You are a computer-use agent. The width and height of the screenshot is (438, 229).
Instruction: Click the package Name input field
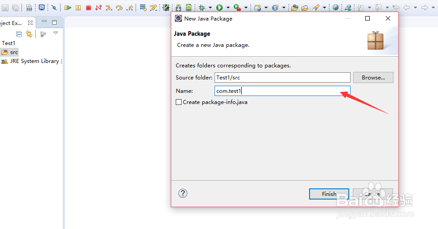[282, 91]
